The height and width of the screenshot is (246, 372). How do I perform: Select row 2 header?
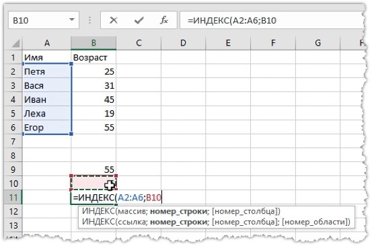tap(13, 71)
